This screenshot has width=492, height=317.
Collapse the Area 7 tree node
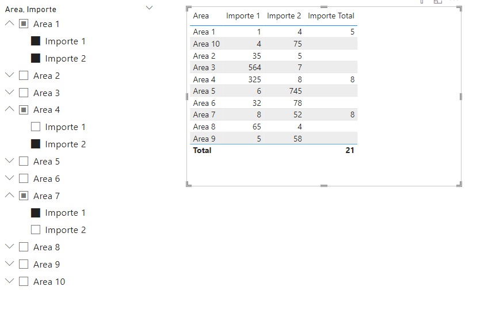(10, 195)
